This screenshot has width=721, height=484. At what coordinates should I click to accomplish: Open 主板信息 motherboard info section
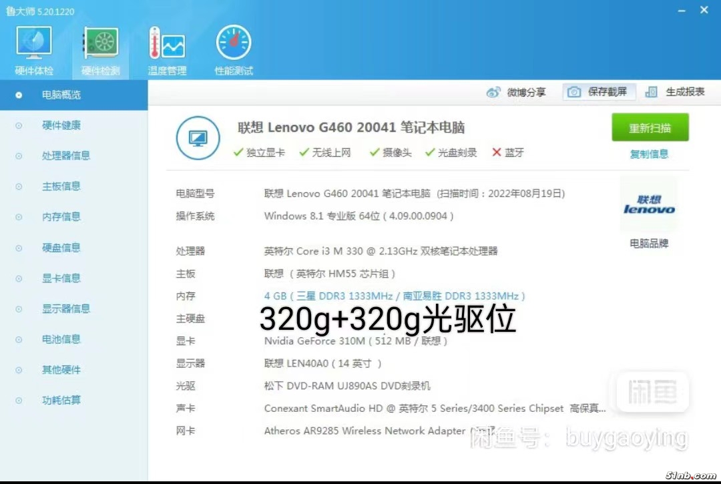pos(61,186)
